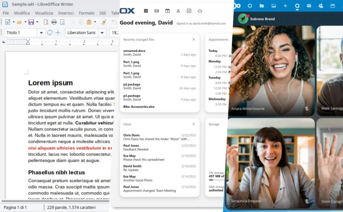Open the OX app launcher grid
The width and height of the screenshot is (343, 212).
click(146, 11)
